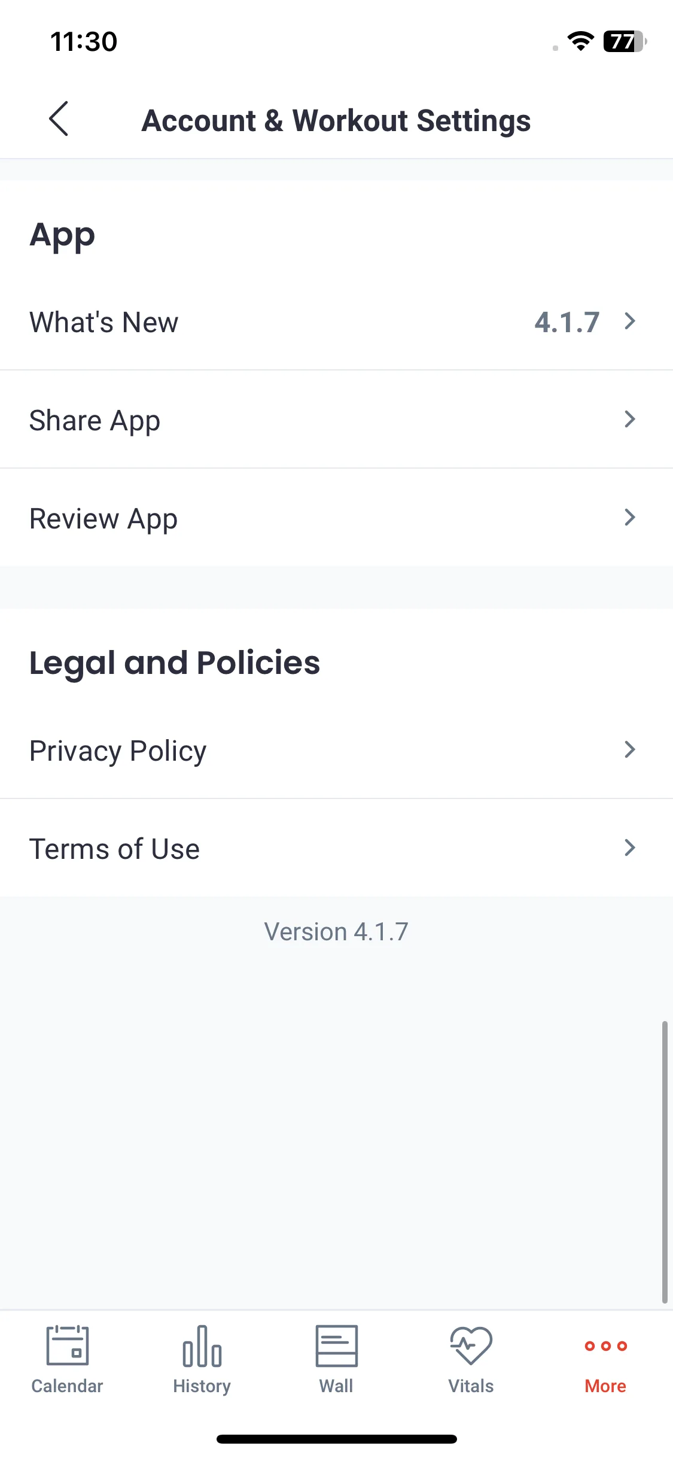Open the Vitals heart icon
The height and width of the screenshot is (1458, 673).
(x=471, y=1346)
